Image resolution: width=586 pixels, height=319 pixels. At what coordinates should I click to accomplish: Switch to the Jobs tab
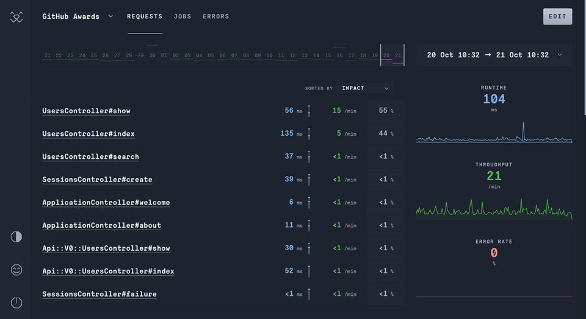183,16
